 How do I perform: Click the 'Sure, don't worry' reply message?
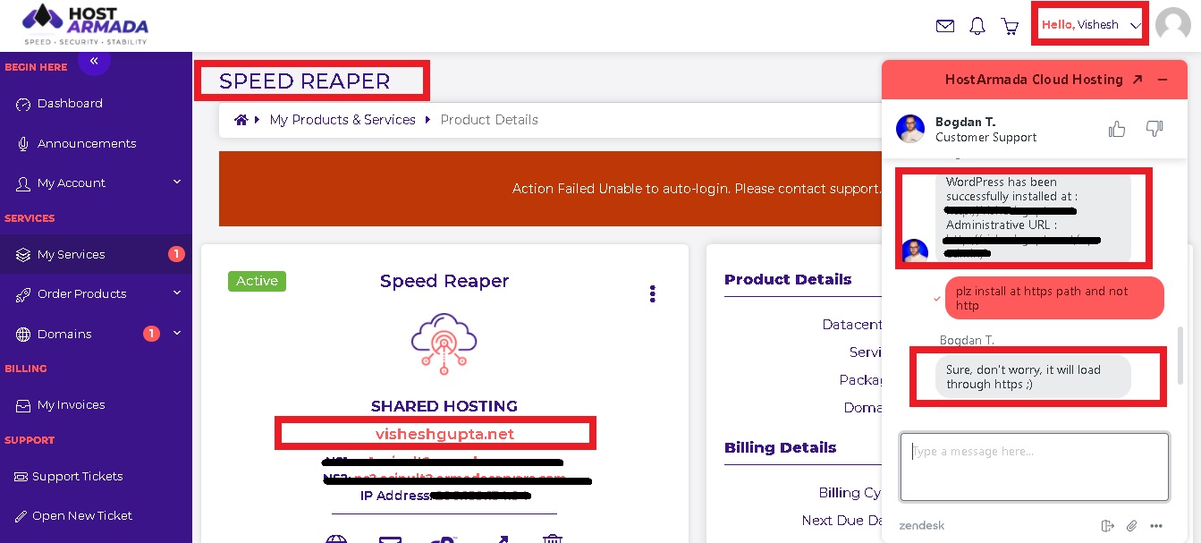point(1033,377)
